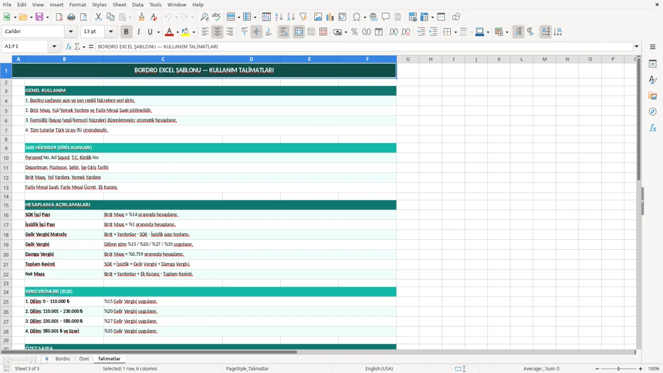
Task: Open Find and Replace
Action: [x=204, y=17]
